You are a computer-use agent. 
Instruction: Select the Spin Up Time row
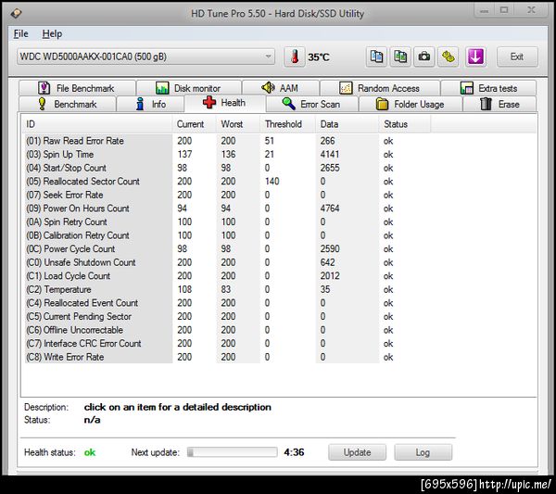point(227,154)
